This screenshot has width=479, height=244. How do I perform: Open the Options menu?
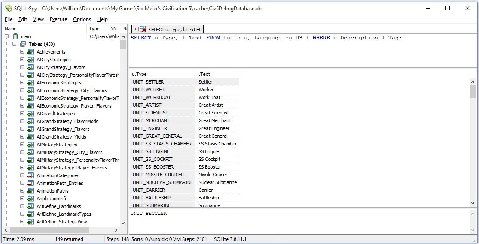[82, 19]
